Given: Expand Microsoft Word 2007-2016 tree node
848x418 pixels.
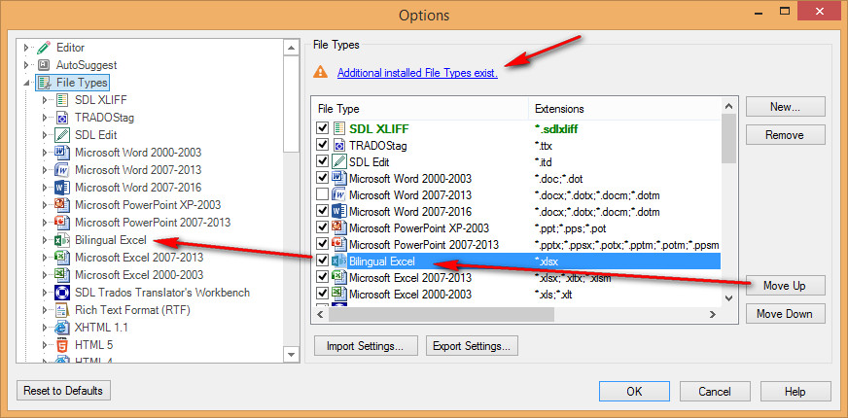Looking at the screenshot, I should pos(45,188).
